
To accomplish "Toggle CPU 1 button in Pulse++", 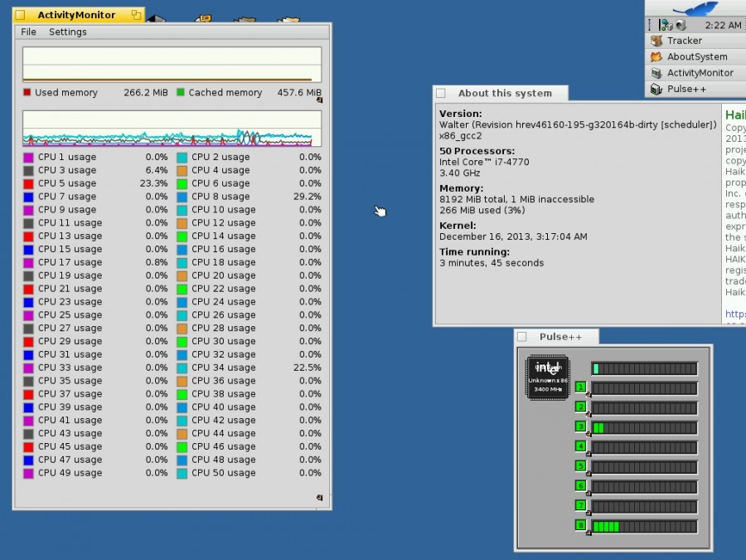I will (x=580, y=387).
